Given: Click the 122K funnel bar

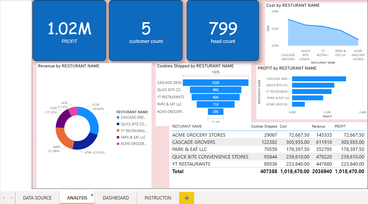Looking at the screenshot, I should click(215, 83).
